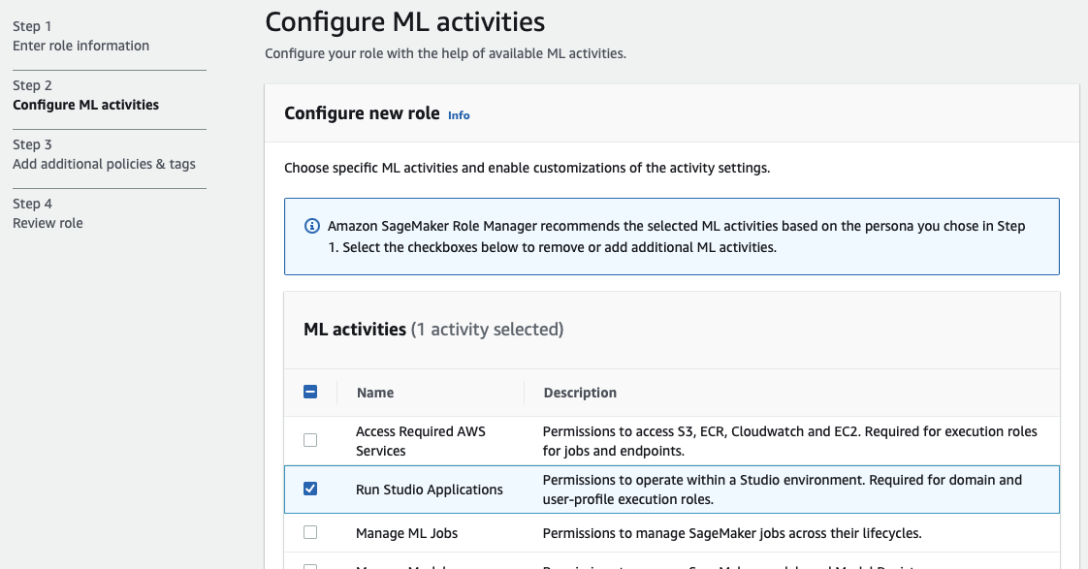Screen dimensions: 1088x569
Task: Tick the Manage ML Jobs checkbox
Action: pos(310,532)
